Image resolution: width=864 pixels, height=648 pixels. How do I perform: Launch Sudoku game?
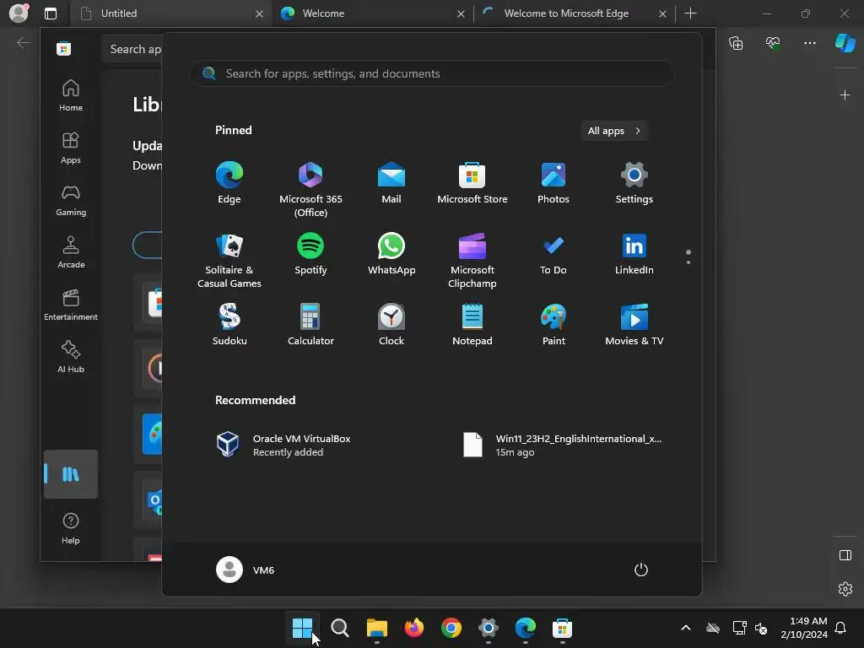pyautogui.click(x=229, y=325)
